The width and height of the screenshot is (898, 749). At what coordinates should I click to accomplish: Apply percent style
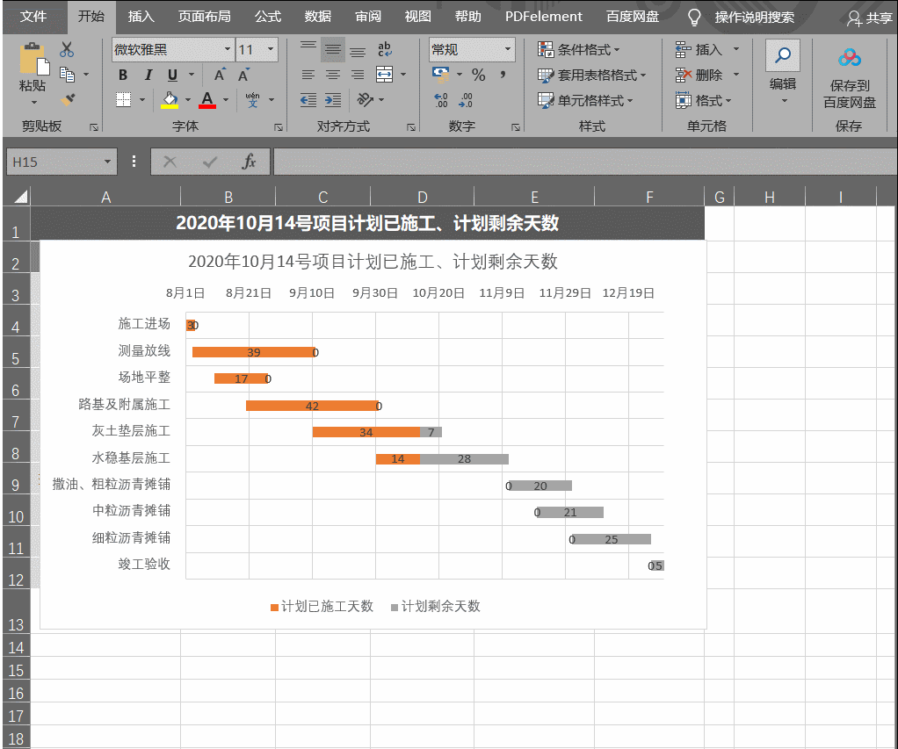pyautogui.click(x=478, y=75)
